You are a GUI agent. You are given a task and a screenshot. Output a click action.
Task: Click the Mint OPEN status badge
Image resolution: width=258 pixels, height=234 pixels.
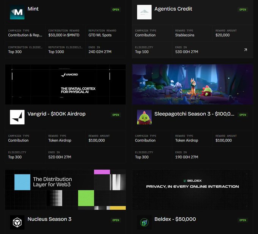[116, 9]
